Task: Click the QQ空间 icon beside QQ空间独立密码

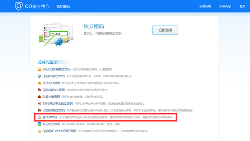Action: coord(39,76)
